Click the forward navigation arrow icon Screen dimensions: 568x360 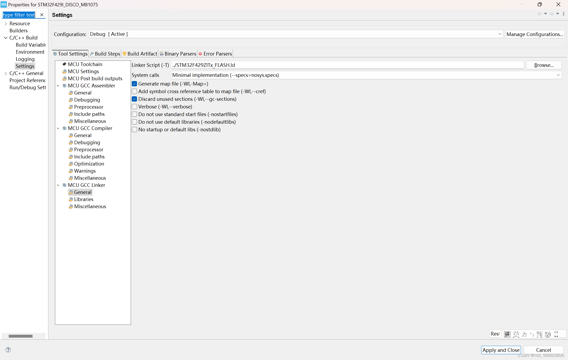(x=551, y=14)
